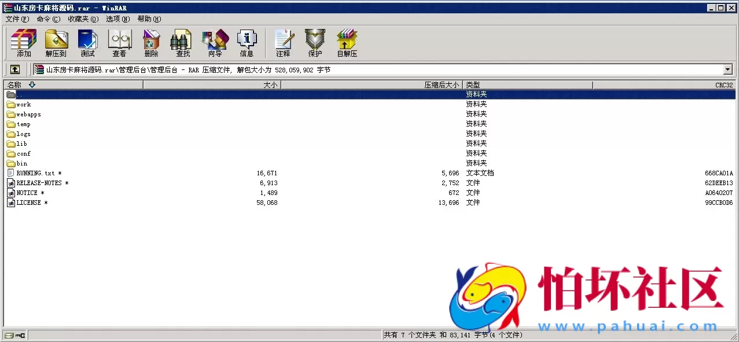
Task: Click the 保护 (Protect) shield icon
Action: pos(314,42)
